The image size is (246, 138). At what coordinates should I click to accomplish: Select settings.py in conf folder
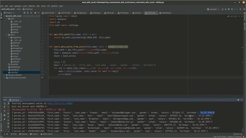[16, 27]
